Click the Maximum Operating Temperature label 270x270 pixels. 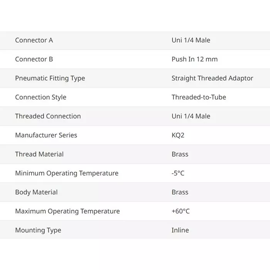pos(67,211)
